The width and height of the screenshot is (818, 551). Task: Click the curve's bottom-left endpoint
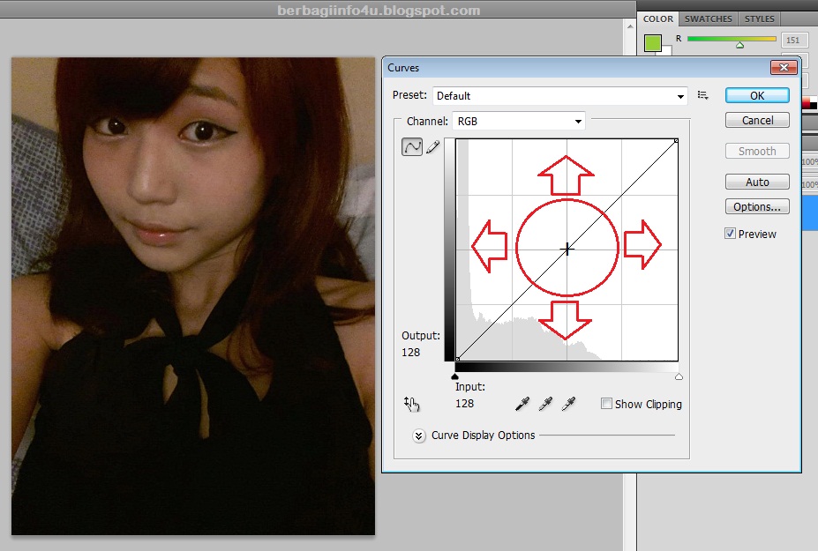(457, 359)
